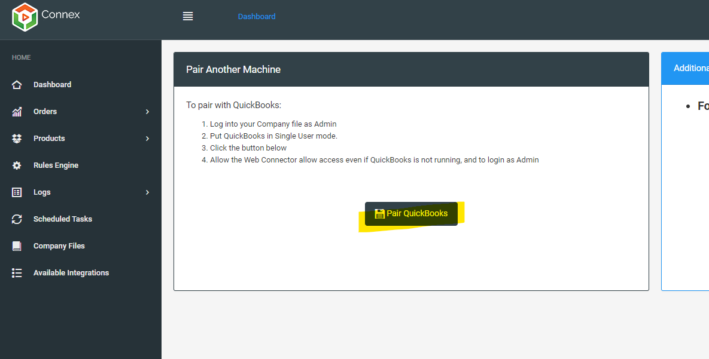709x359 pixels.
Task: Click 'To pair with QuickBooks:' text
Action: [x=234, y=105]
